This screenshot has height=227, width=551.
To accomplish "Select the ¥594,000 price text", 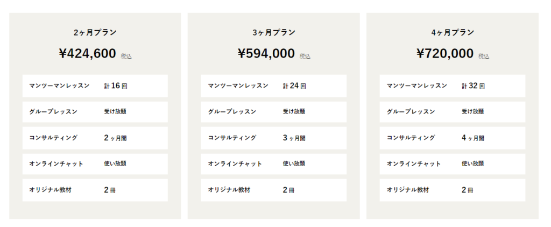I will (266, 53).
